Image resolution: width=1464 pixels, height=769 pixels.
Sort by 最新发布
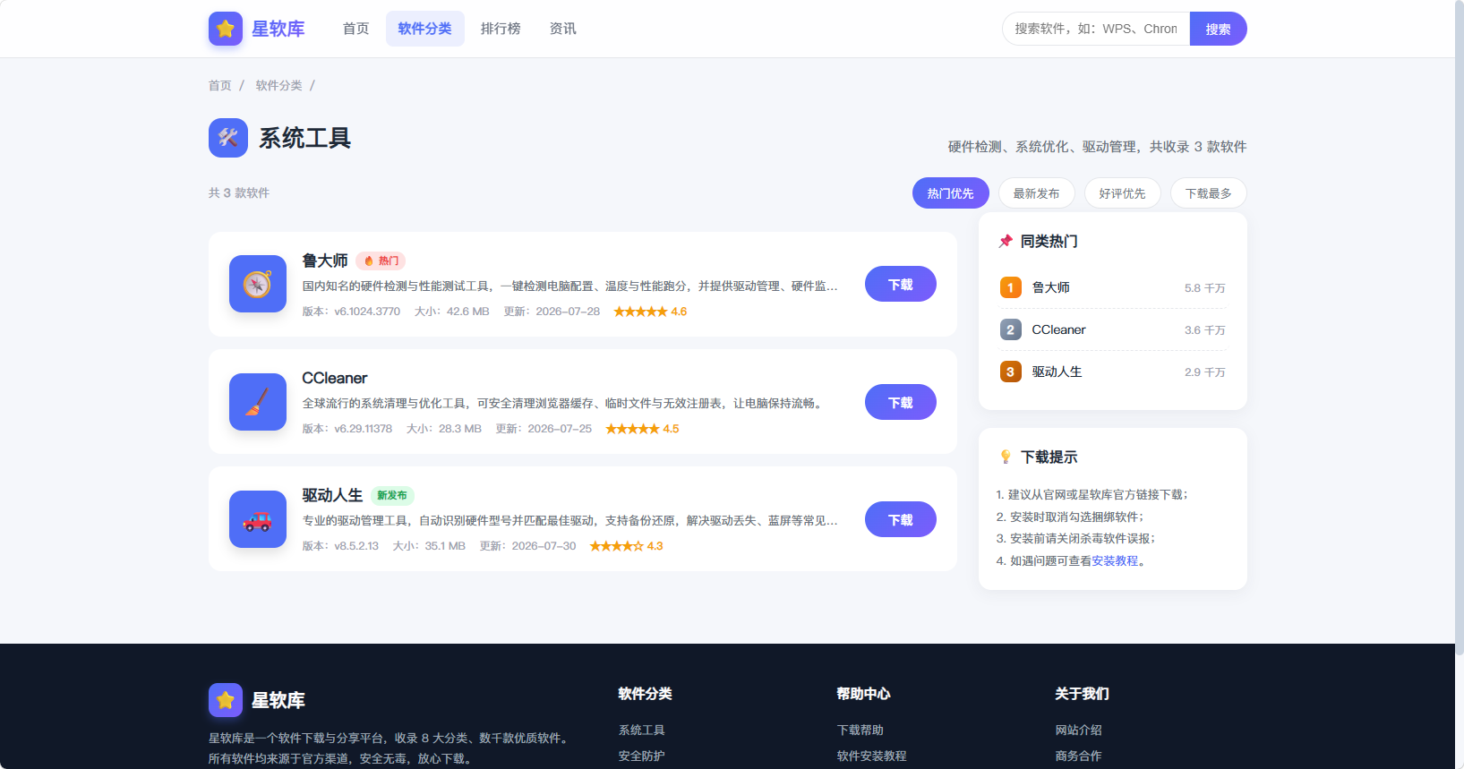(x=1037, y=193)
